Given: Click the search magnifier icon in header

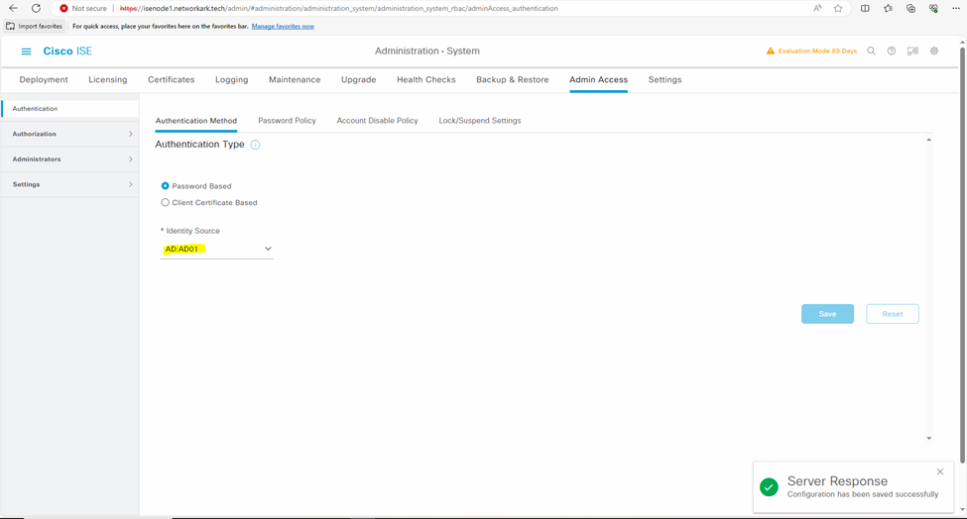Looking at the screenshot, I should click(x=871, y=52).
